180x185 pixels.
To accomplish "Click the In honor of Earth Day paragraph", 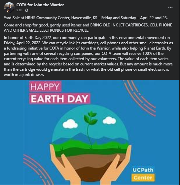I will click(x=89, y=56).
